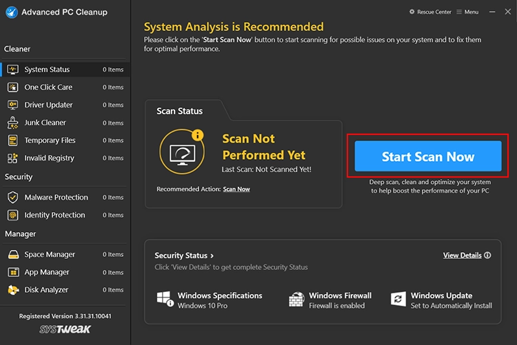This screenshot has width=517, height=345.
Task: Click the Windows Update refresh icon
Action: tap(398, 300)
